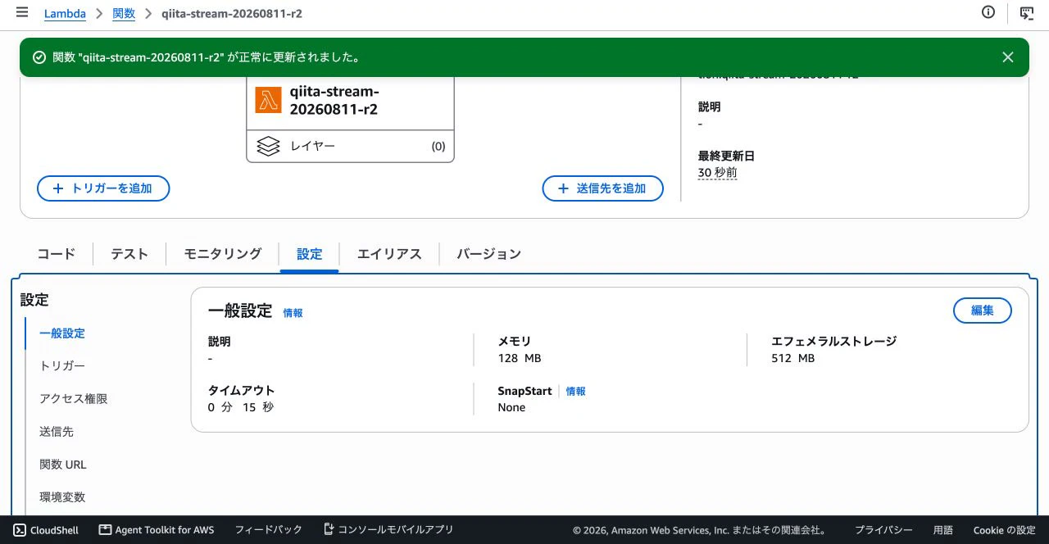
Task: Open プライバシー footer link
Action: [883, 530]
